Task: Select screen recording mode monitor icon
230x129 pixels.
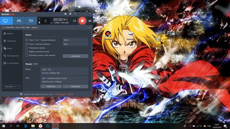Action: click(5, 21)
